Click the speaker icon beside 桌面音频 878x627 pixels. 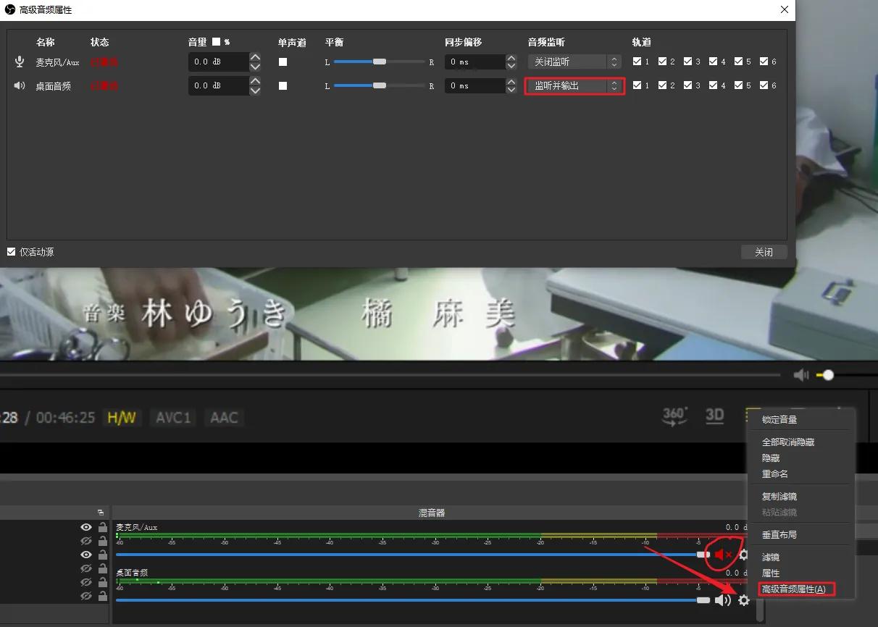(x=19, y=85)
